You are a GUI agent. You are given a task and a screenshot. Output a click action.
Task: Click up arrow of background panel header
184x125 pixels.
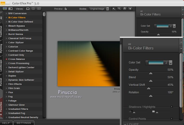point(183,9)
